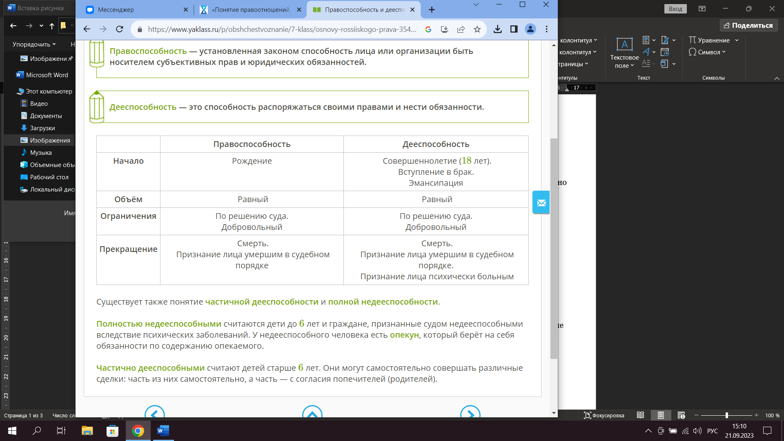This screenshot has height=441, width=784.
Task: Click Word zoom in plus button
Action: [756, 415]
